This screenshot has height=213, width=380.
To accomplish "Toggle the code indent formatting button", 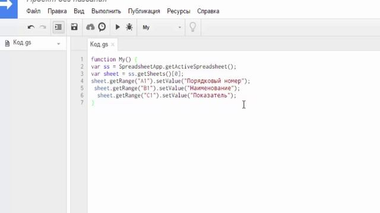I will pos(58,27).
